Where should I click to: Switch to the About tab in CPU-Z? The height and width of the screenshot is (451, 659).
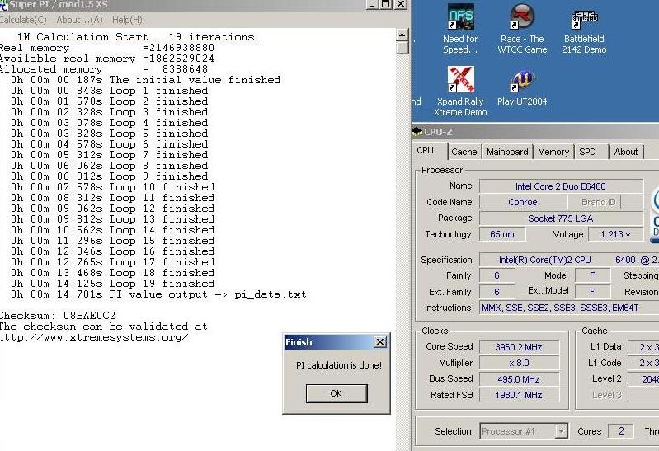click(626, 152)
